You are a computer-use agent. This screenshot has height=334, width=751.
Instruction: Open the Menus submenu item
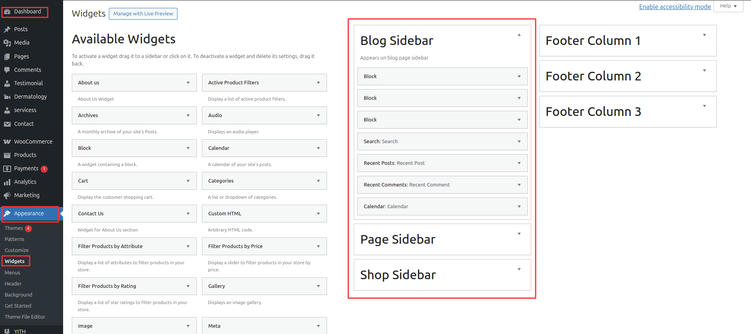12,272
